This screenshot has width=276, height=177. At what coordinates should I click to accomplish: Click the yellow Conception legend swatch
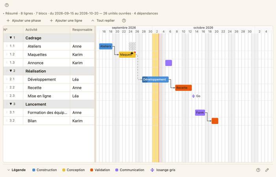(64, 170)
